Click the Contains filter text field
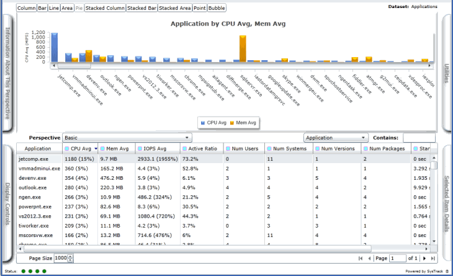This screenshot has height=276, width=453. tap(419, 138)
